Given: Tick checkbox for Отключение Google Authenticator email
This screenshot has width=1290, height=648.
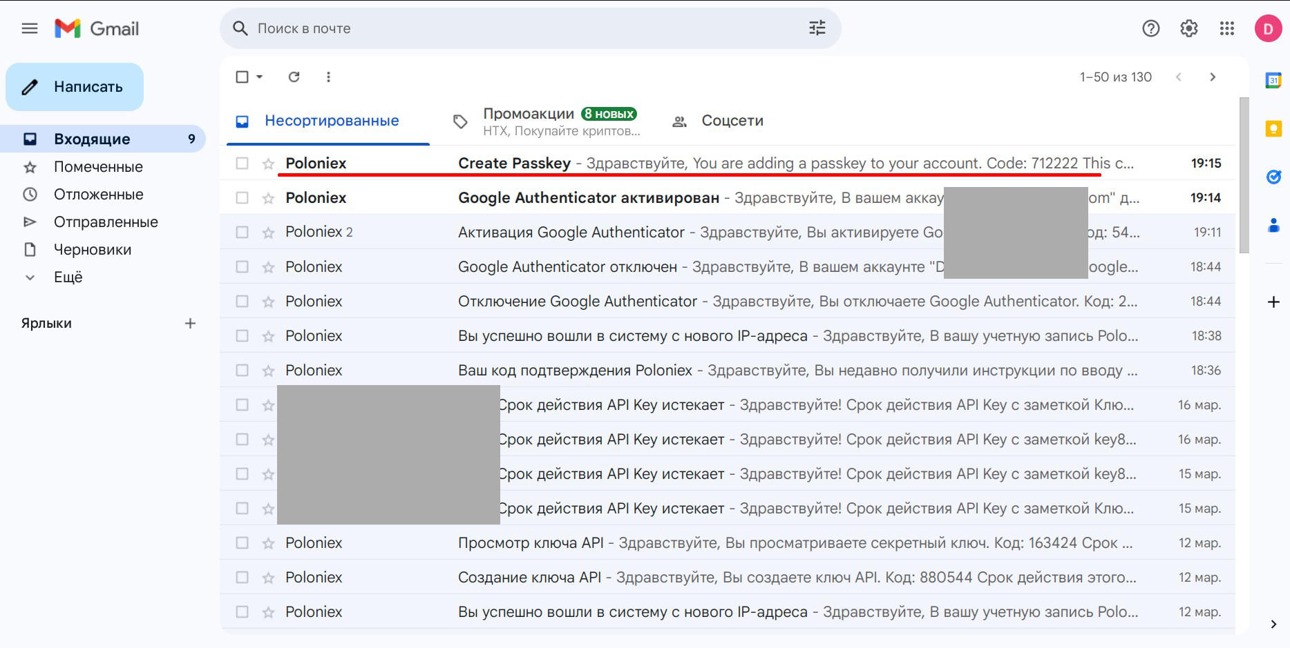Looking at the screenshot, I should pos(242,302).
